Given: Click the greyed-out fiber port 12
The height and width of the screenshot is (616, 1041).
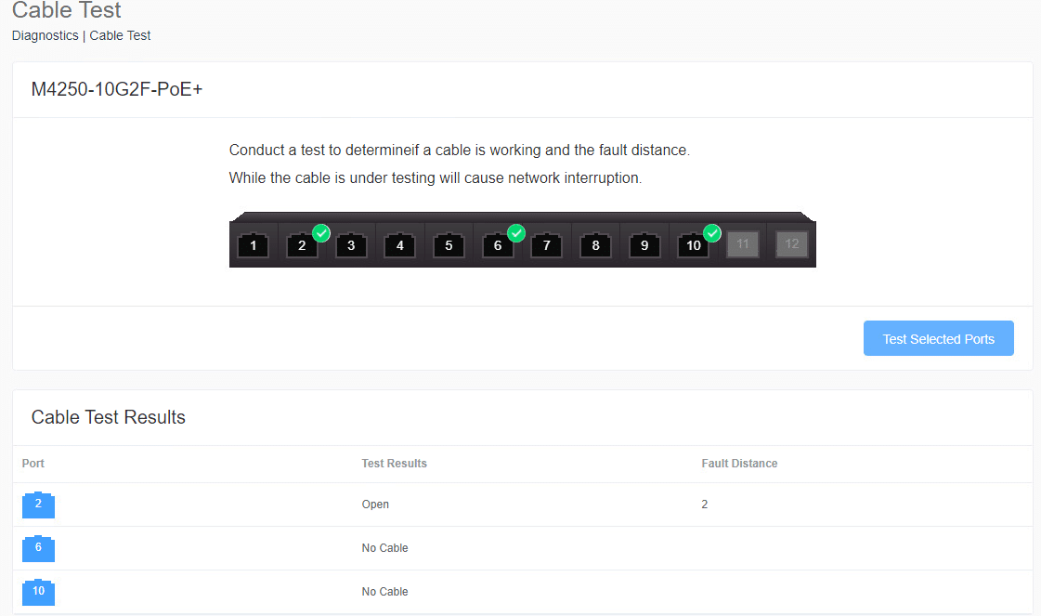Looking at the screenshot, I should pyautogui.click(x=792, y=243).
